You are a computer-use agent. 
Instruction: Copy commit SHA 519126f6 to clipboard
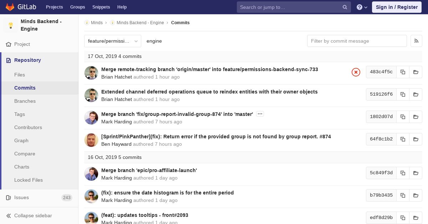click(x=403, y=94)
